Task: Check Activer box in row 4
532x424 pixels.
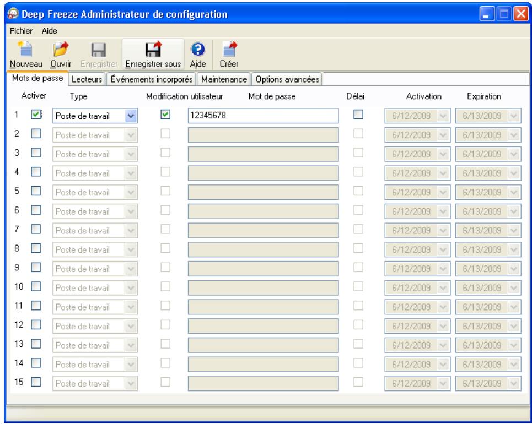Action: tap(36, 172)
